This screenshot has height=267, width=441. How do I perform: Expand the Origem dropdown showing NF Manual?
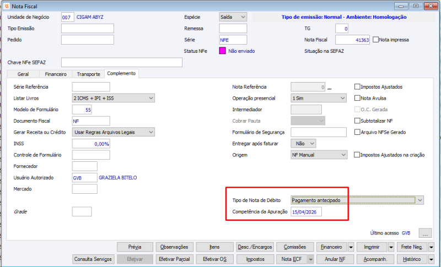pos(319,155)
